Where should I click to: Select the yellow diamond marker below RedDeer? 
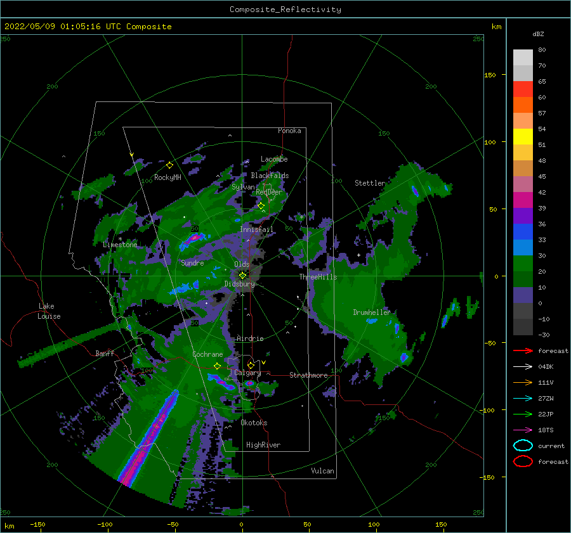(261, 206)
